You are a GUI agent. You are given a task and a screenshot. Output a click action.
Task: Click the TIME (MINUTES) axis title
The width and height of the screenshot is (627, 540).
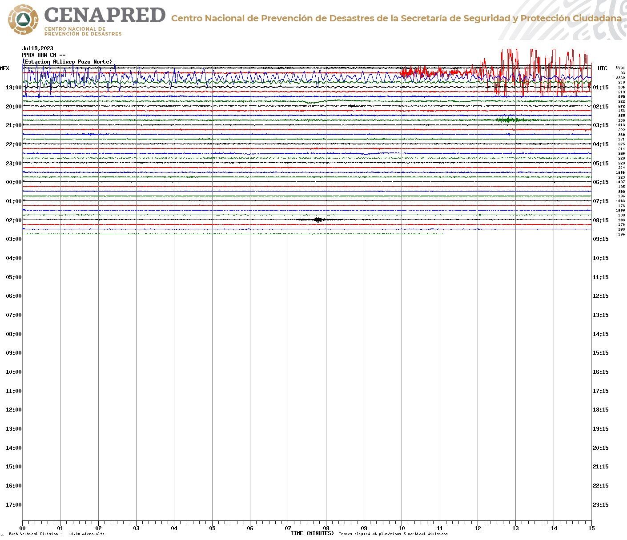tap(312, 533)
